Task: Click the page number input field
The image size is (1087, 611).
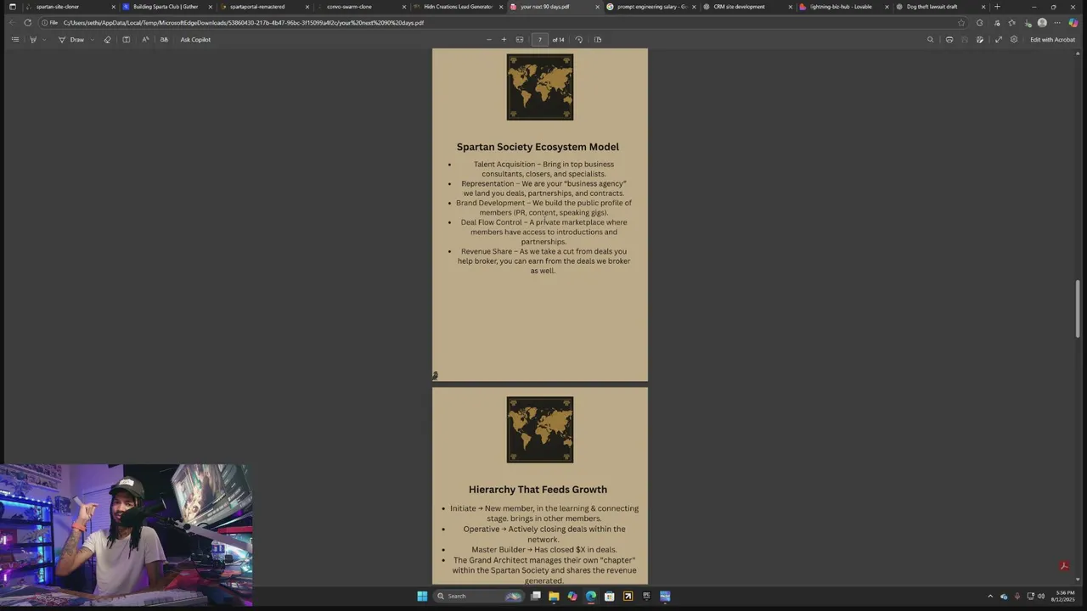Action: tap(539, 40)
